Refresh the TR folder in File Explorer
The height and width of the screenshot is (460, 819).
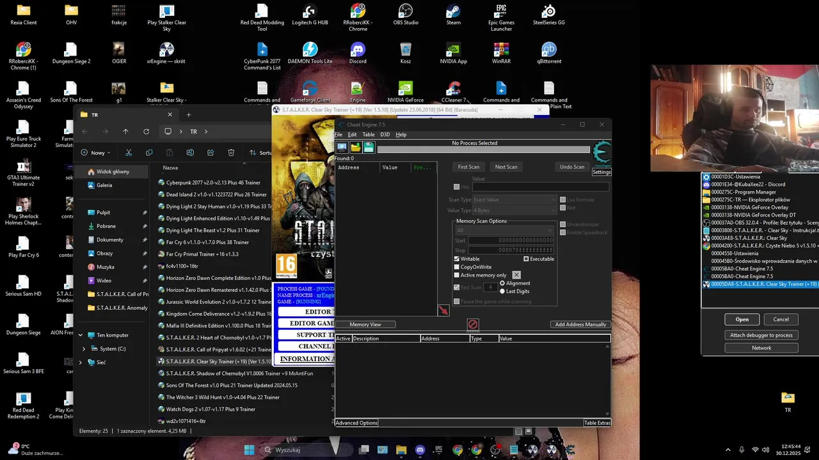[146, 132]
